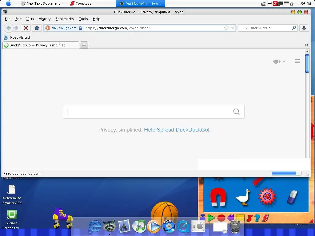Click the scrollbar up arrow
Screen dimensions: 315x236
click(307, 51)
